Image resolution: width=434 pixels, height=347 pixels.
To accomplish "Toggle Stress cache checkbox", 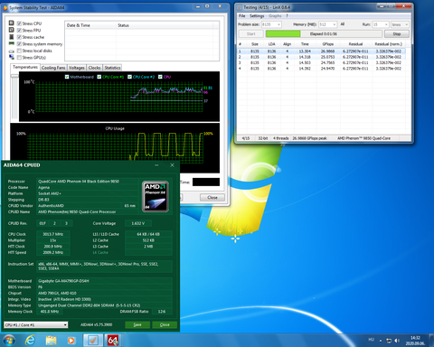I will 19,37.
